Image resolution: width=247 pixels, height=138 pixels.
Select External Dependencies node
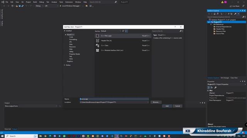[x=224, y=27]
